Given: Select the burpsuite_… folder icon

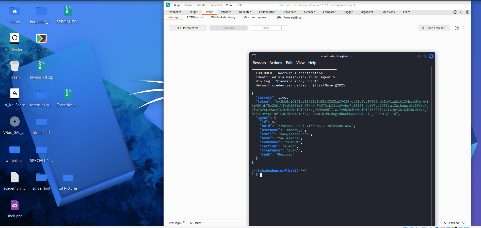Looking at the screenshot, I should [41, 11].
